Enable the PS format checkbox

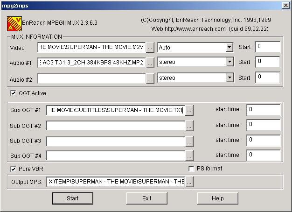pos(191,169)
